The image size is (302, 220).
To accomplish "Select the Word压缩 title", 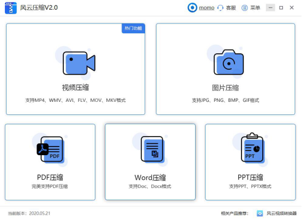I will (x=150, y=178).
